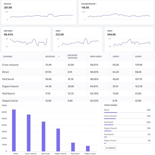Sort the table by the NEW USERS column header

coord(96,57)
